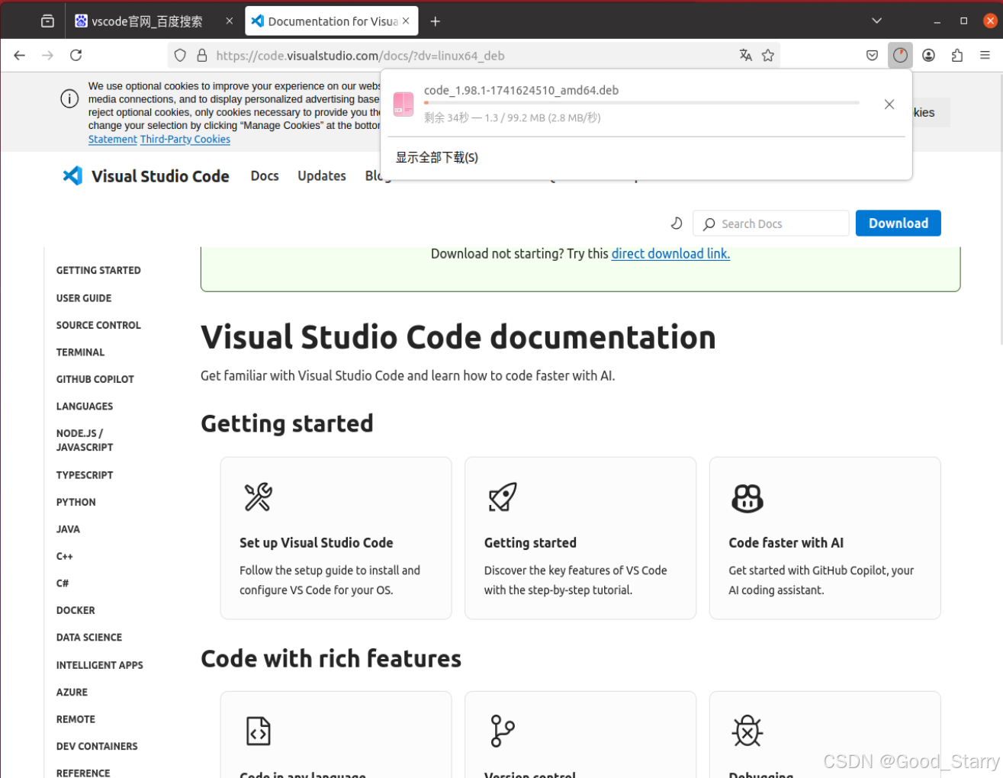Open REMOTE section in sidebar
This screenshot has width=1003, height=778.
tap(76, 719)
